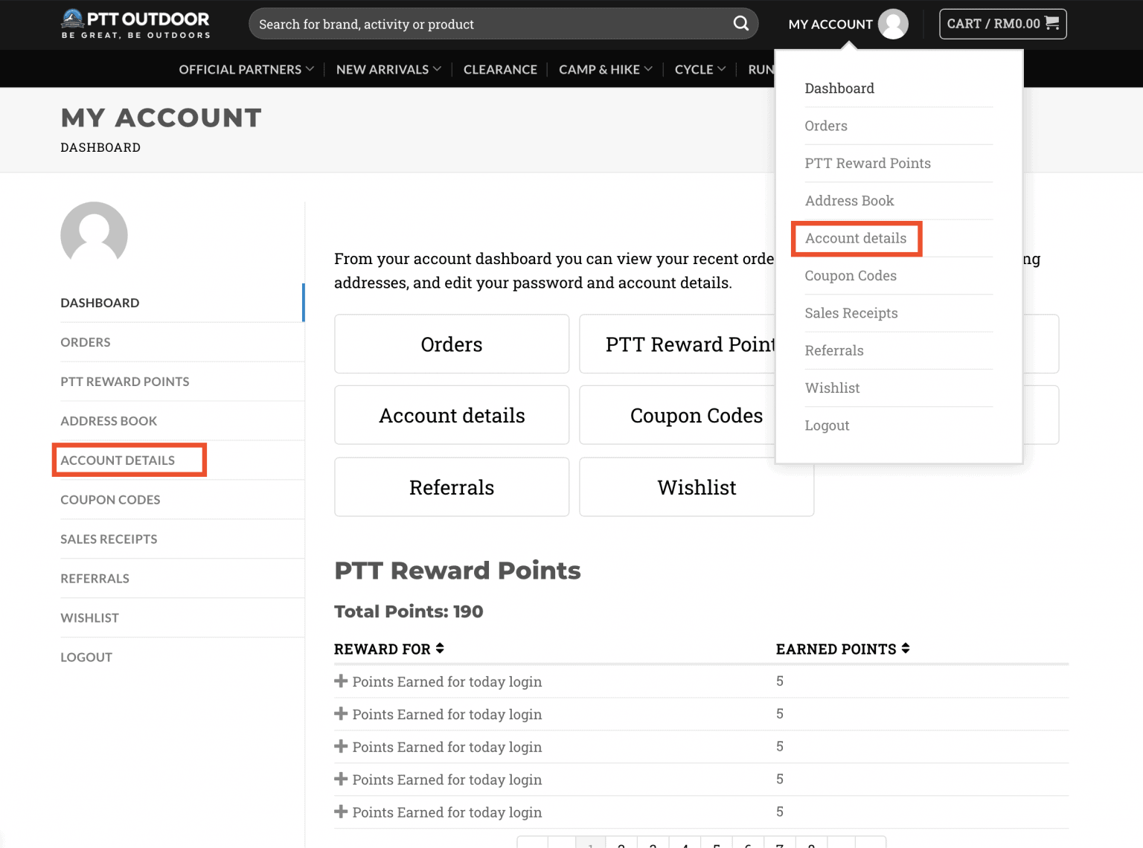The image size is (1143, 848).
Task: Go to Account Details in left sidebar
Action: [118, 460]
